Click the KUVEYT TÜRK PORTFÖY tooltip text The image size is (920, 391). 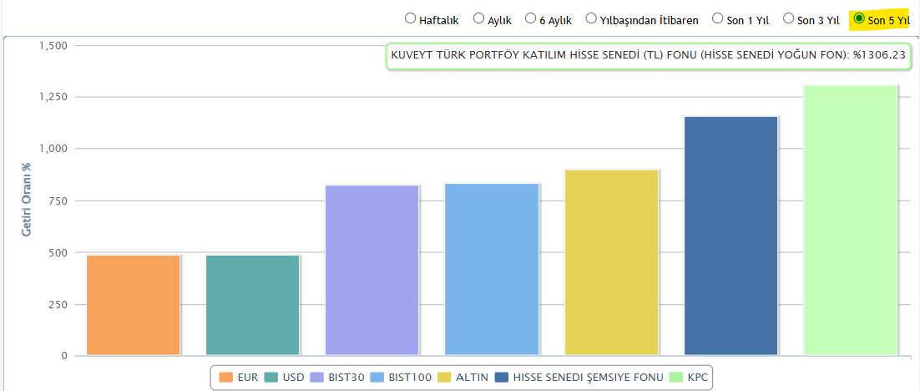point(649,56)
